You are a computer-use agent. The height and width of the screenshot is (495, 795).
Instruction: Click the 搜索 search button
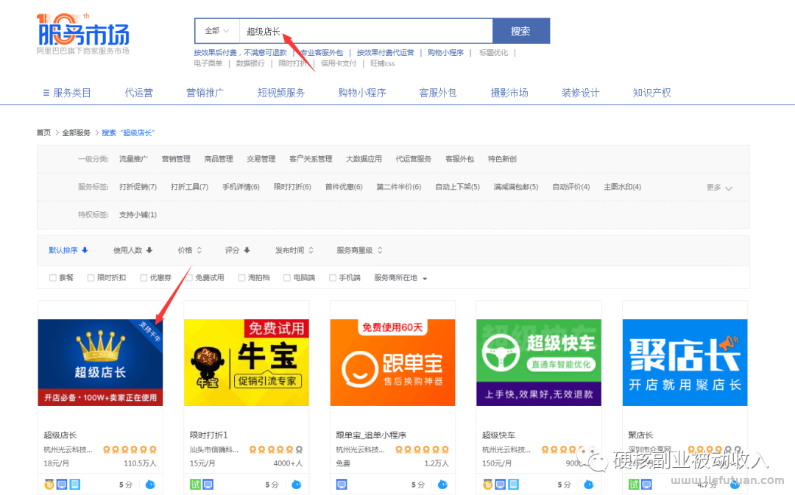click(521, 31)
